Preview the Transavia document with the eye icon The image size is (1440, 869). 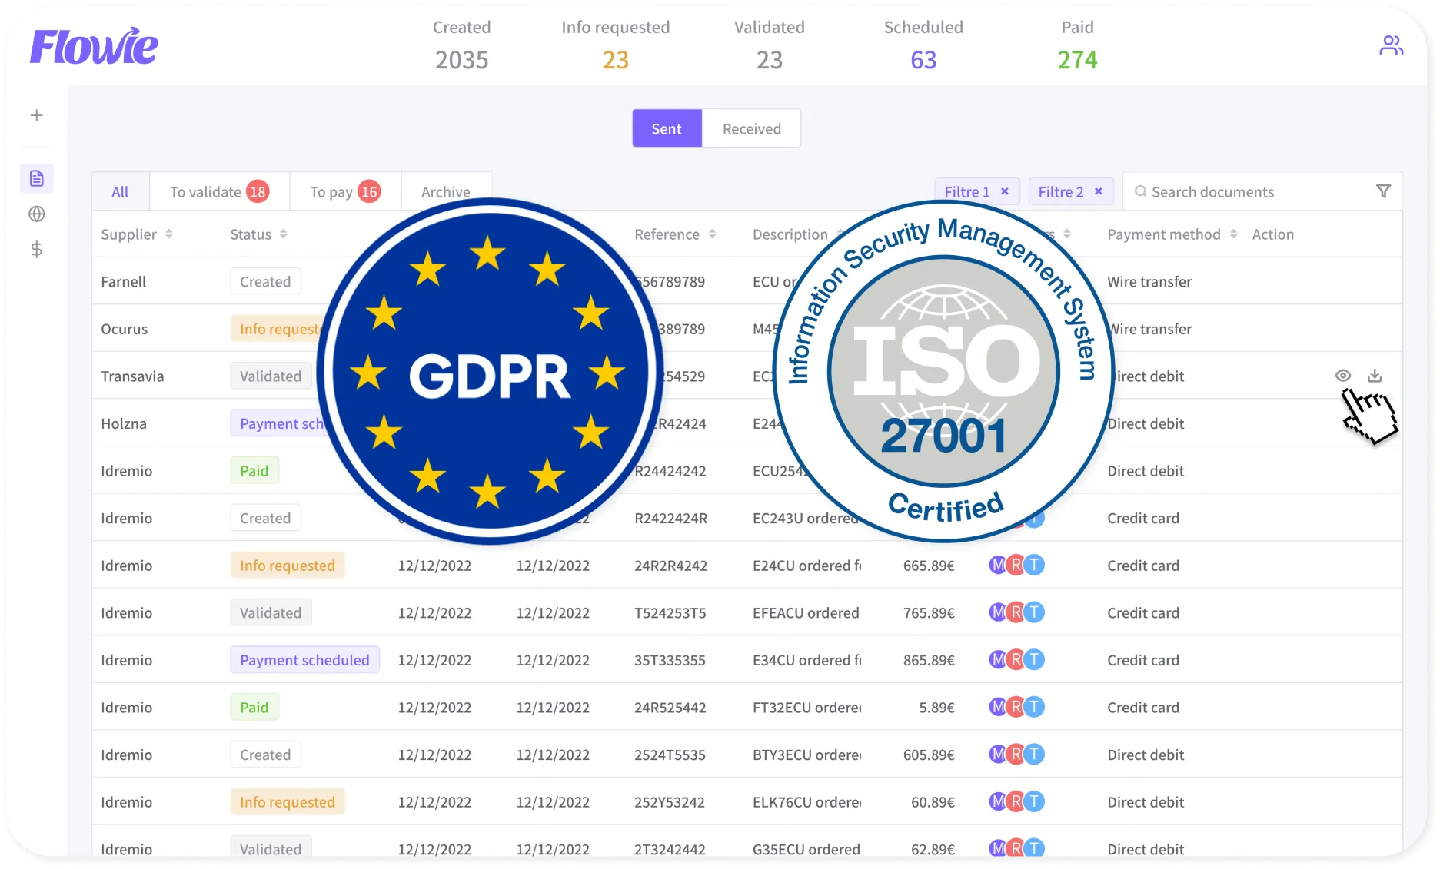tap(1342, 376)
